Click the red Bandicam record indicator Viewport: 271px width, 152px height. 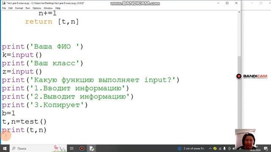click(x=239, y=76)
